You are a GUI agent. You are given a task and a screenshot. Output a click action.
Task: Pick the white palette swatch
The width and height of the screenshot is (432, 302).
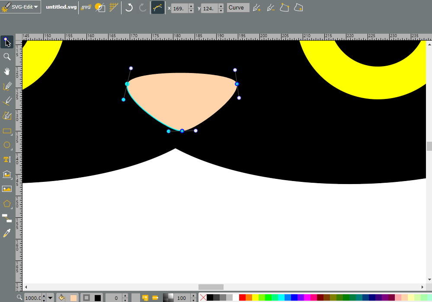coord(236,298)
